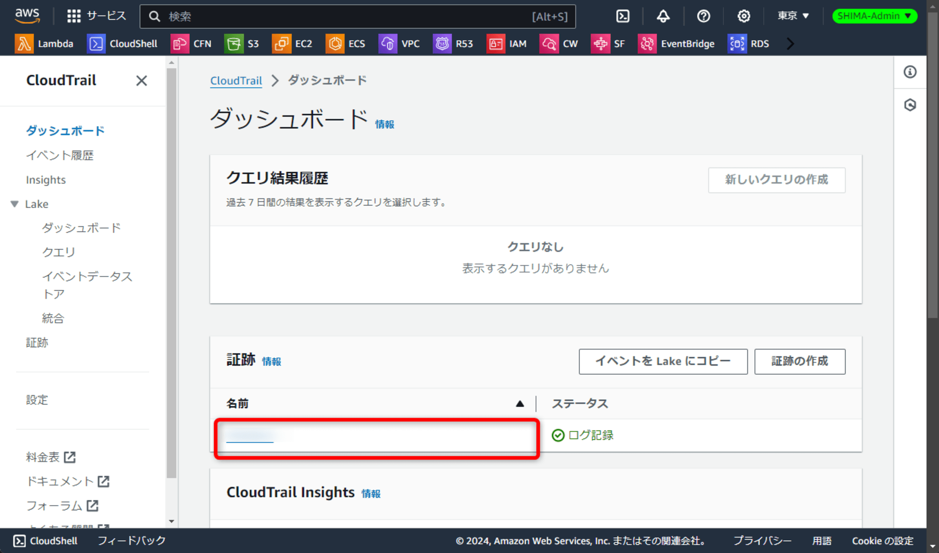
Task: Click the 証跡の作成 button
Action: pyautogui.click(x=800, y=361)
